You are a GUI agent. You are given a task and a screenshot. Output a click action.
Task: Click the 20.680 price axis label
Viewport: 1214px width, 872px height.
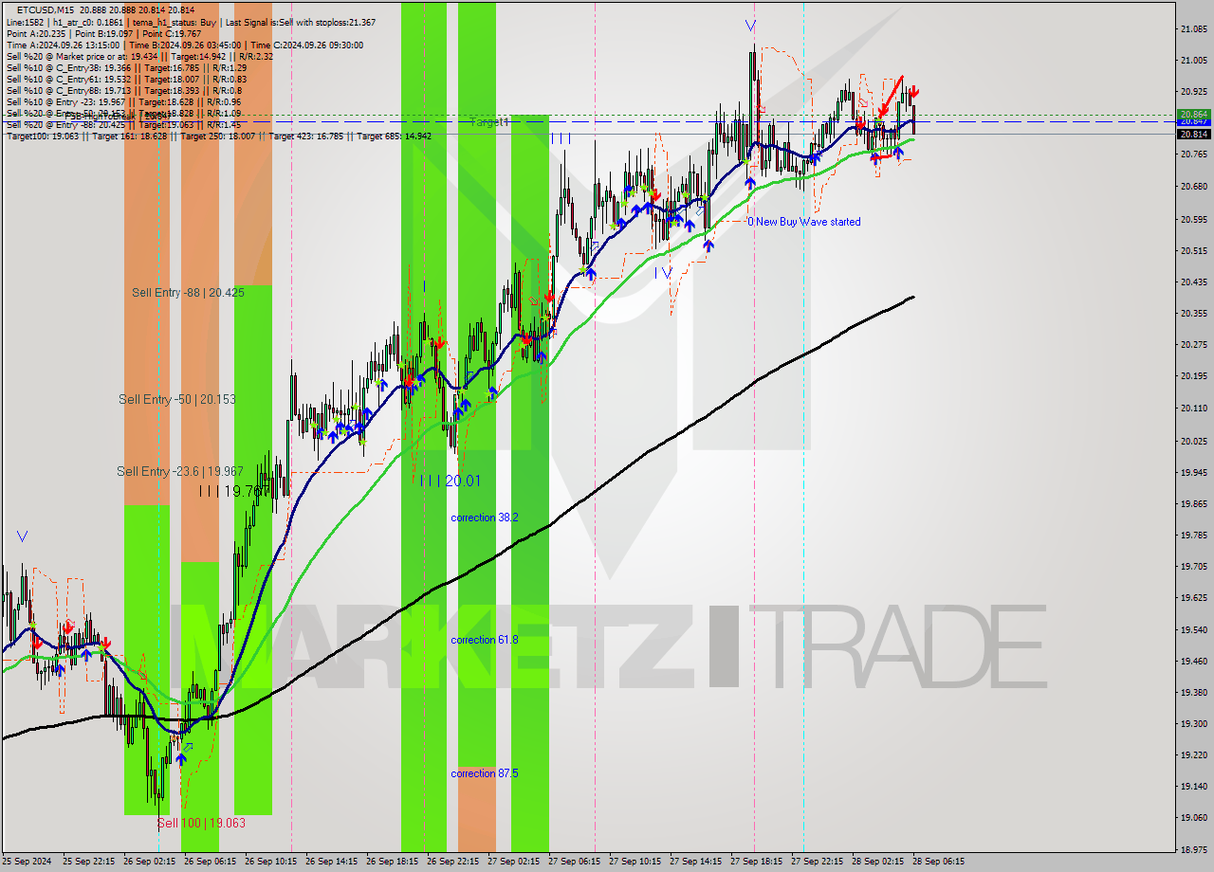[x=1194, y=187]
